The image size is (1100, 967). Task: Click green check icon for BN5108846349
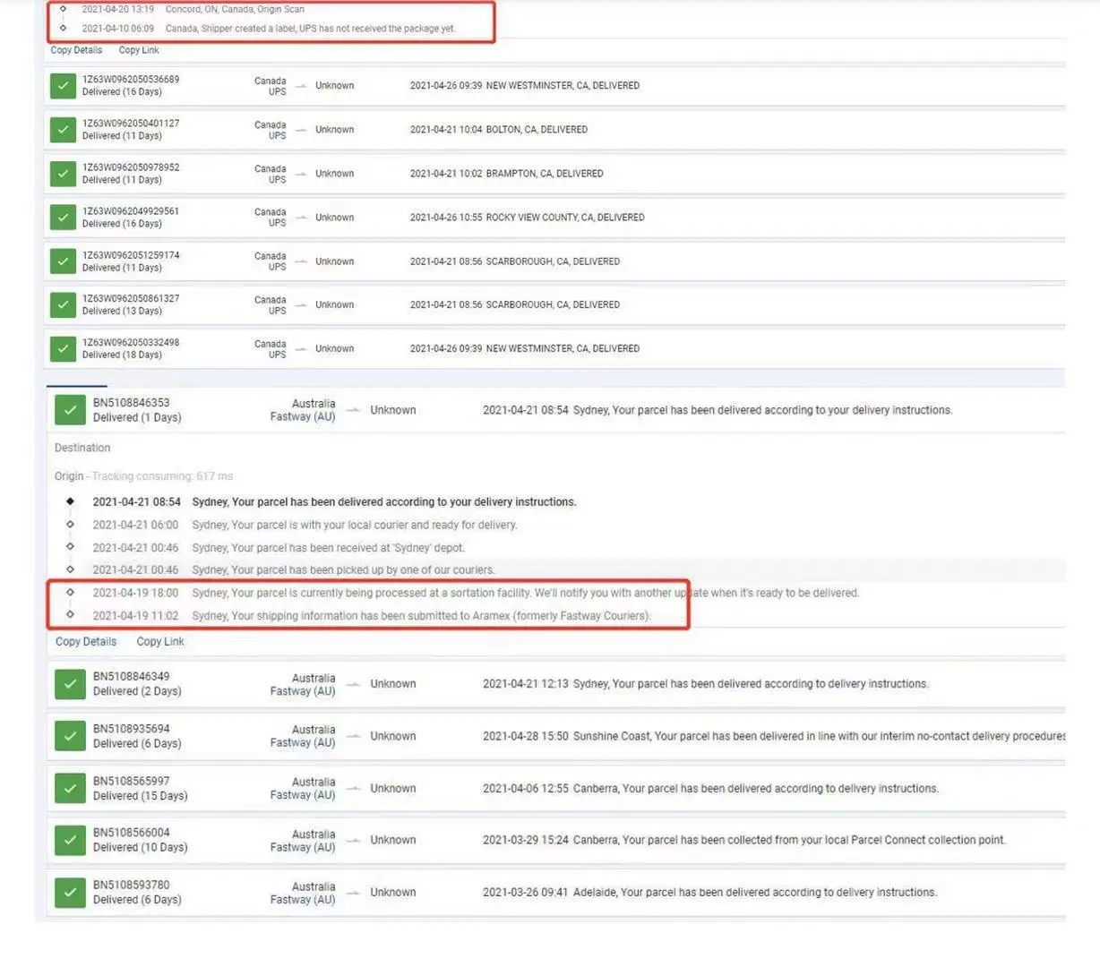click(x=70, y=684)
